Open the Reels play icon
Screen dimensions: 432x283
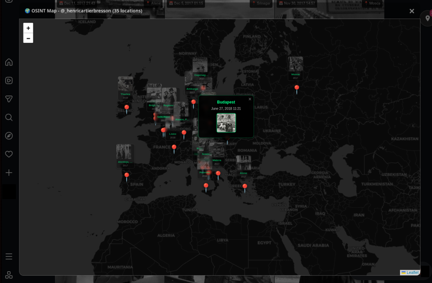9,81
